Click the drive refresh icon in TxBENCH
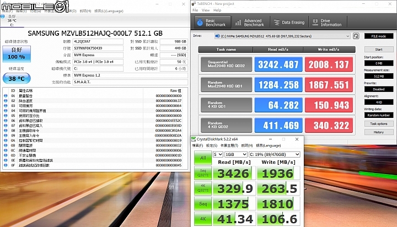 [x=356, y=36]
